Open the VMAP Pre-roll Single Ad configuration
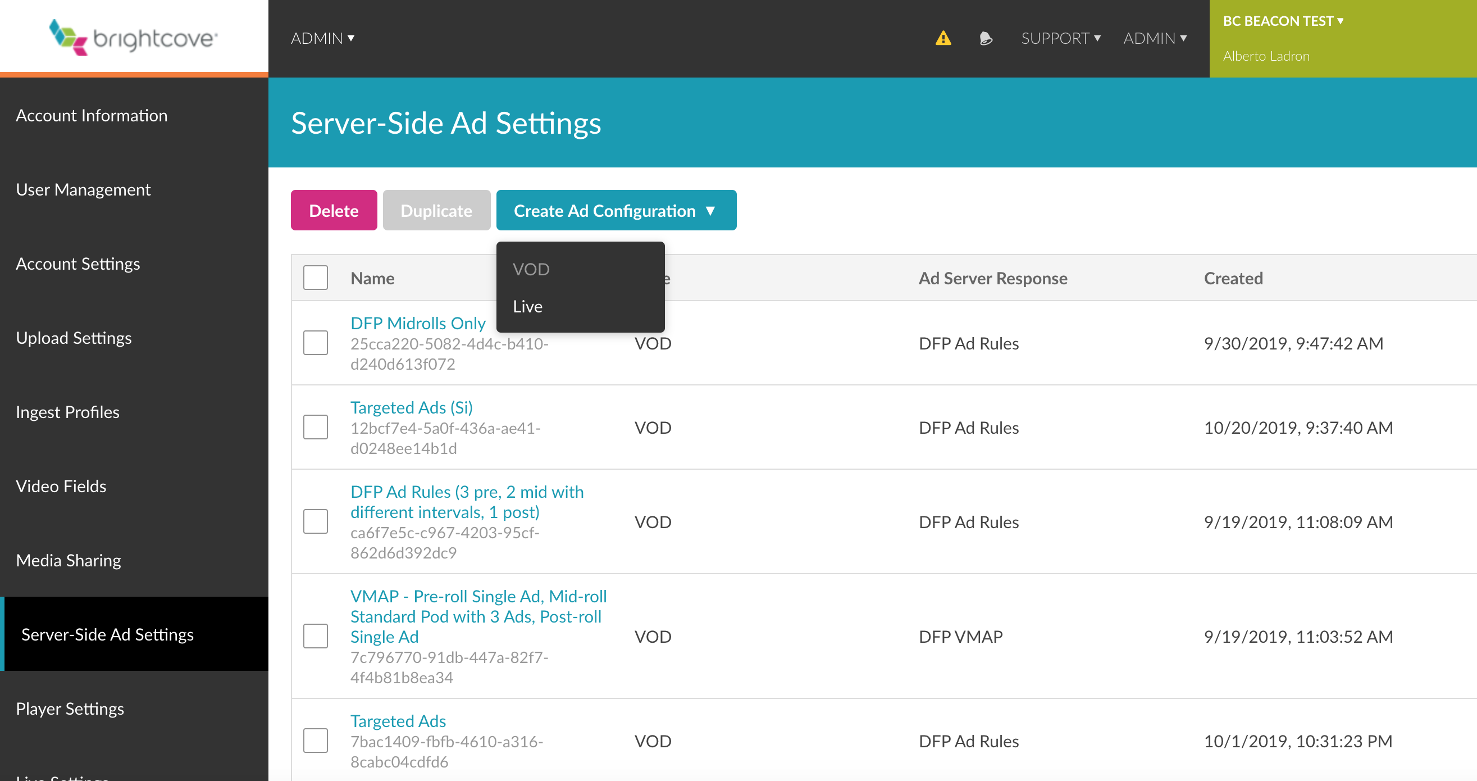 [478, 616]
